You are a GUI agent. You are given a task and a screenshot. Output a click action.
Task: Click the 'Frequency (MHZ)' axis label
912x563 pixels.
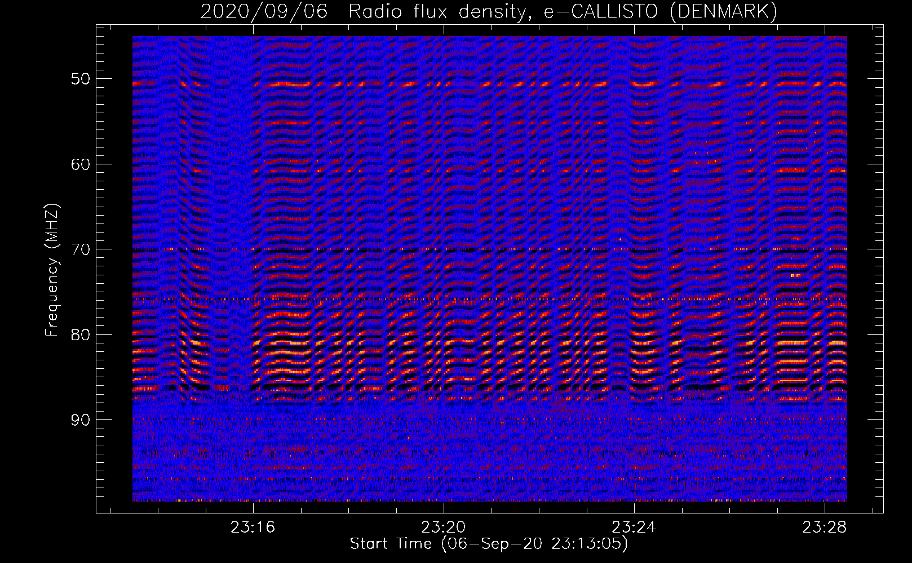(52, 270)
